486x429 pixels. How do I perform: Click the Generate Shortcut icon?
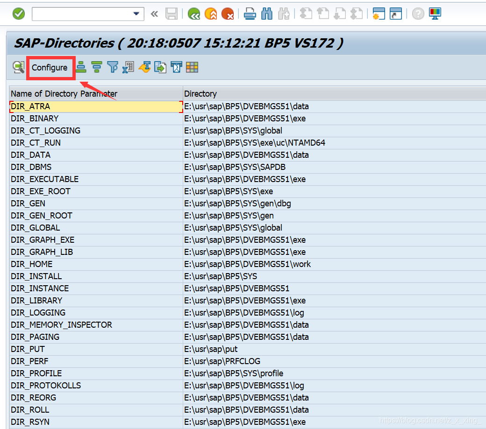pos(396,14)
